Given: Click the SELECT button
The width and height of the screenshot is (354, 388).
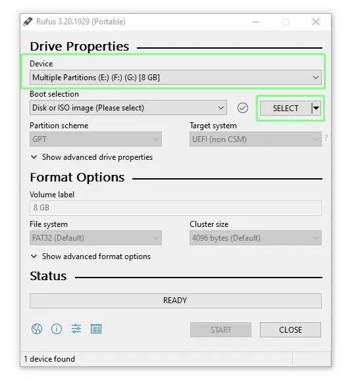Looking at the screenshot, I should [x=286, y=108].
